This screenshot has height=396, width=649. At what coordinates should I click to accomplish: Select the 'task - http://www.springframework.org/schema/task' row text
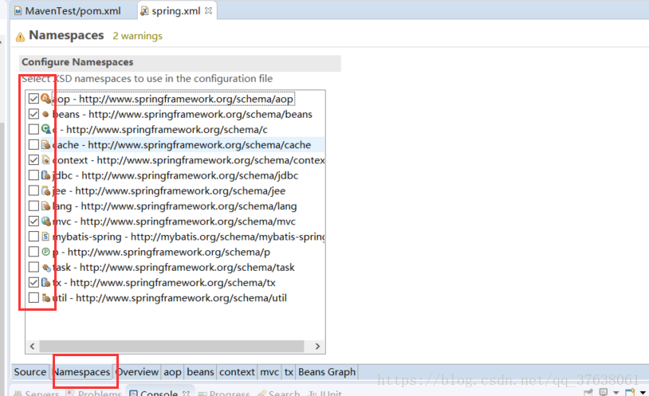[174, 267]
